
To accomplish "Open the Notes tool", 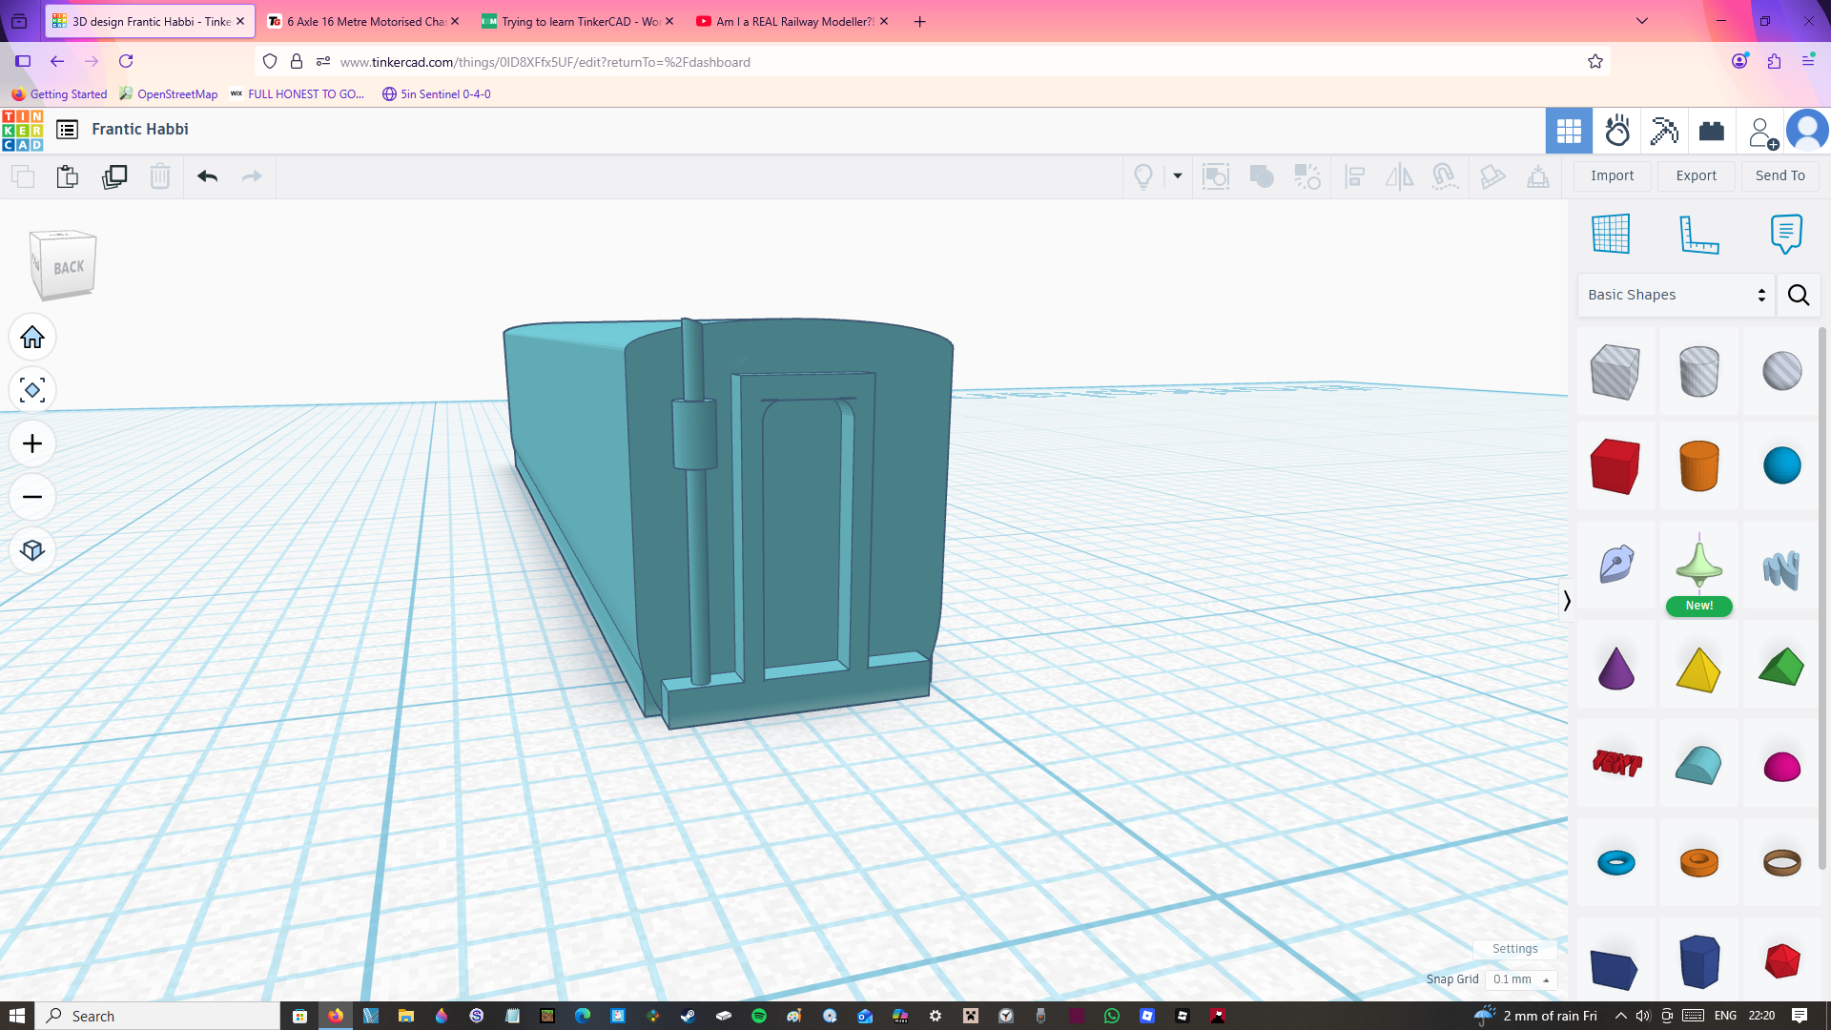I will [x=1785, y=234].
